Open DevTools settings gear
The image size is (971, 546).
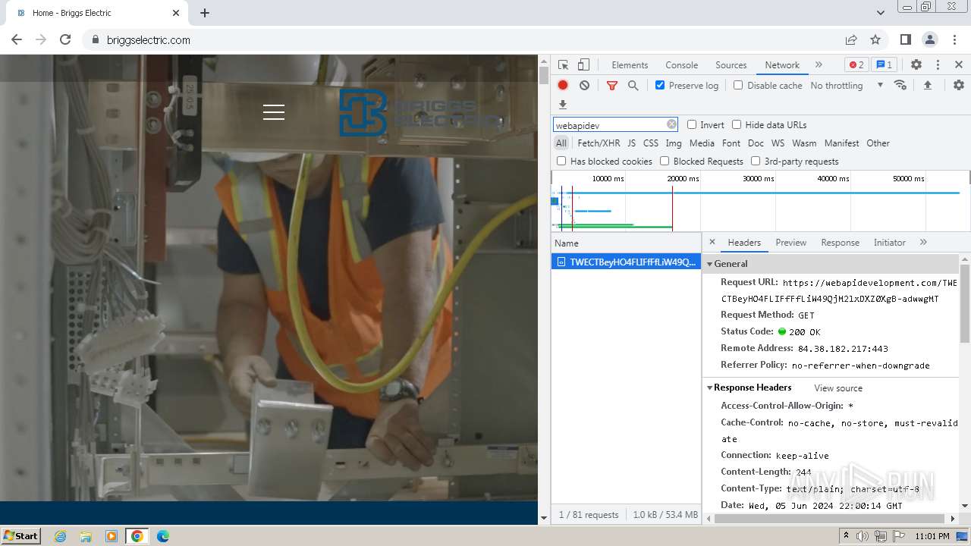click(x=916, y=64)
